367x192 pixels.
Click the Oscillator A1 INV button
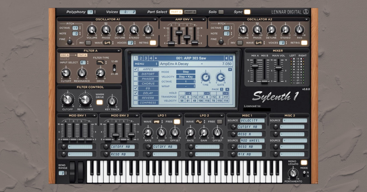click(87, 42)
